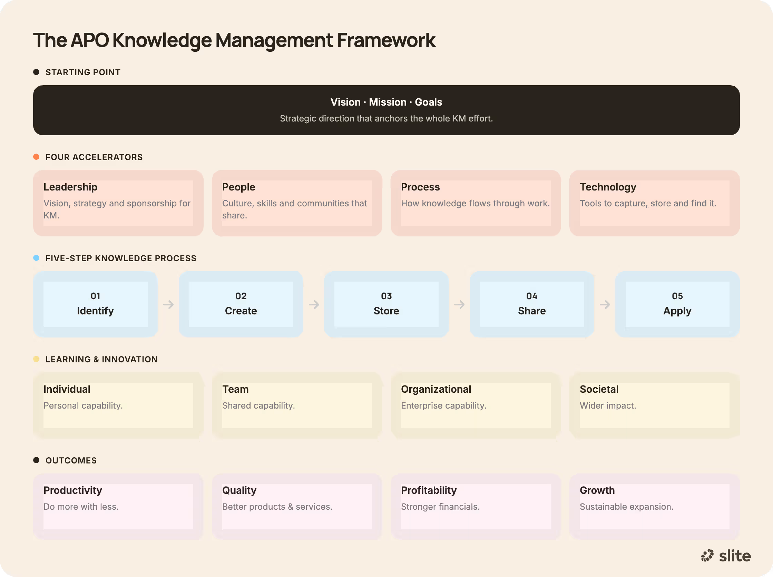This screenshot has height=577, width=773.
Task: Click the arrow between Share and Apply
Action: (605, 305)
